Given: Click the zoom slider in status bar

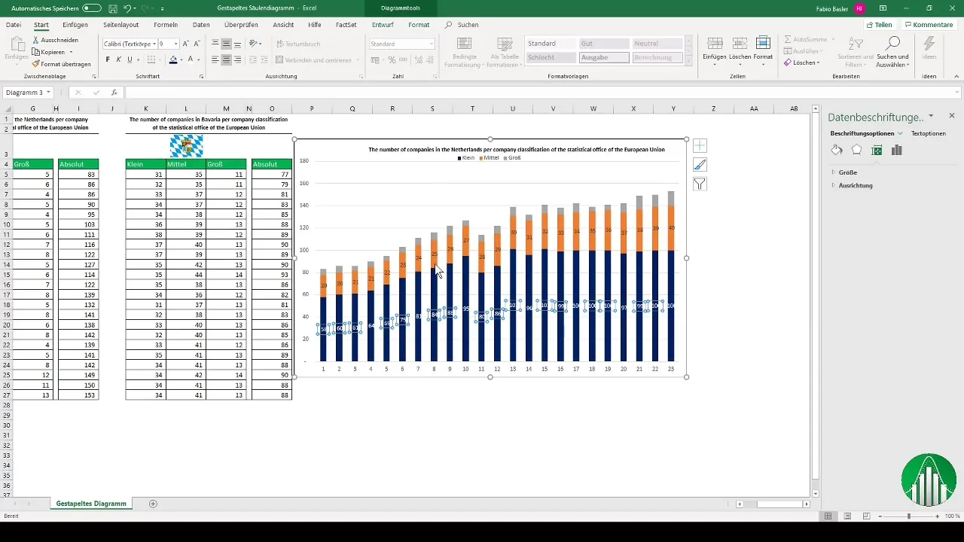Looking at the screenshot, I should pos(908,516).
